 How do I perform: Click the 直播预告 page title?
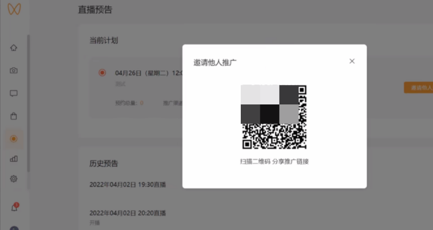95,10
